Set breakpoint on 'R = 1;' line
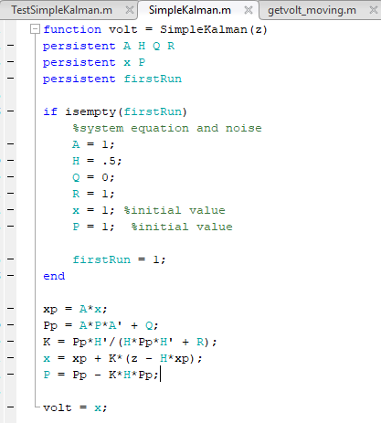This screenshot has height=423, width=381. point(11,194)
